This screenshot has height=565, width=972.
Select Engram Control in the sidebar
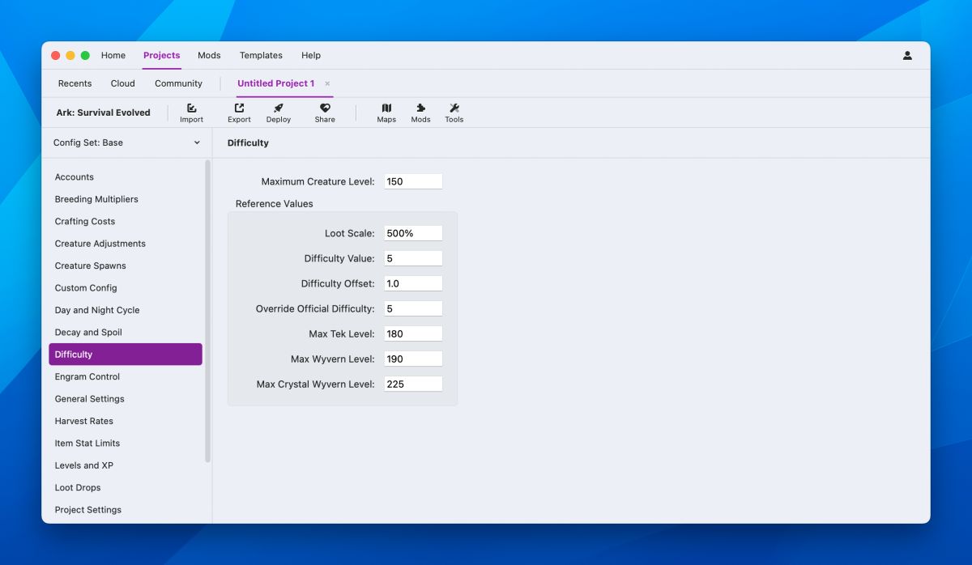126,376
